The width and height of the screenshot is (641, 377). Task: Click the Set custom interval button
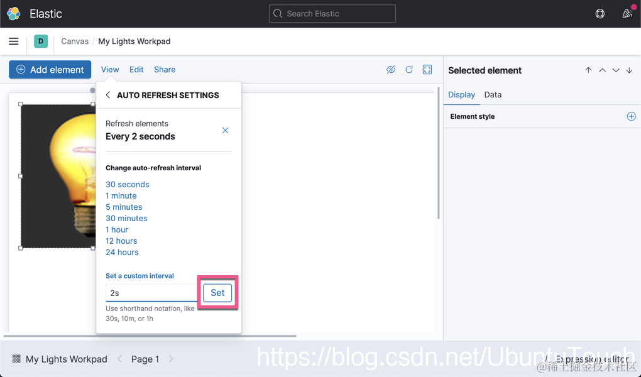tap(217, 293)
